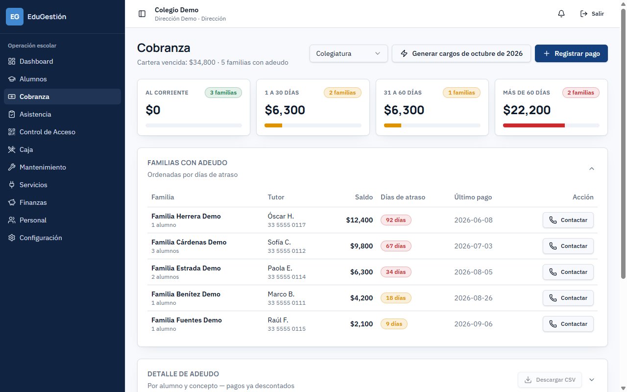The width and height of the screenshot is (627, 392).
Task: Log out with the Salir button
Action: pos(592,14)
